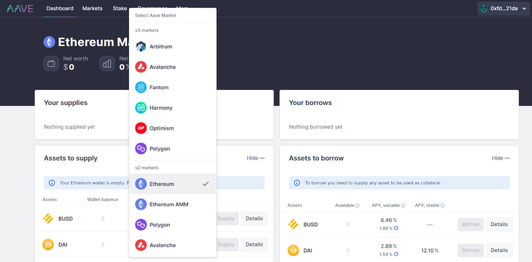Screen dimensions: 532x262
Task: Choose Harmony market
Action: pos(173,108)
